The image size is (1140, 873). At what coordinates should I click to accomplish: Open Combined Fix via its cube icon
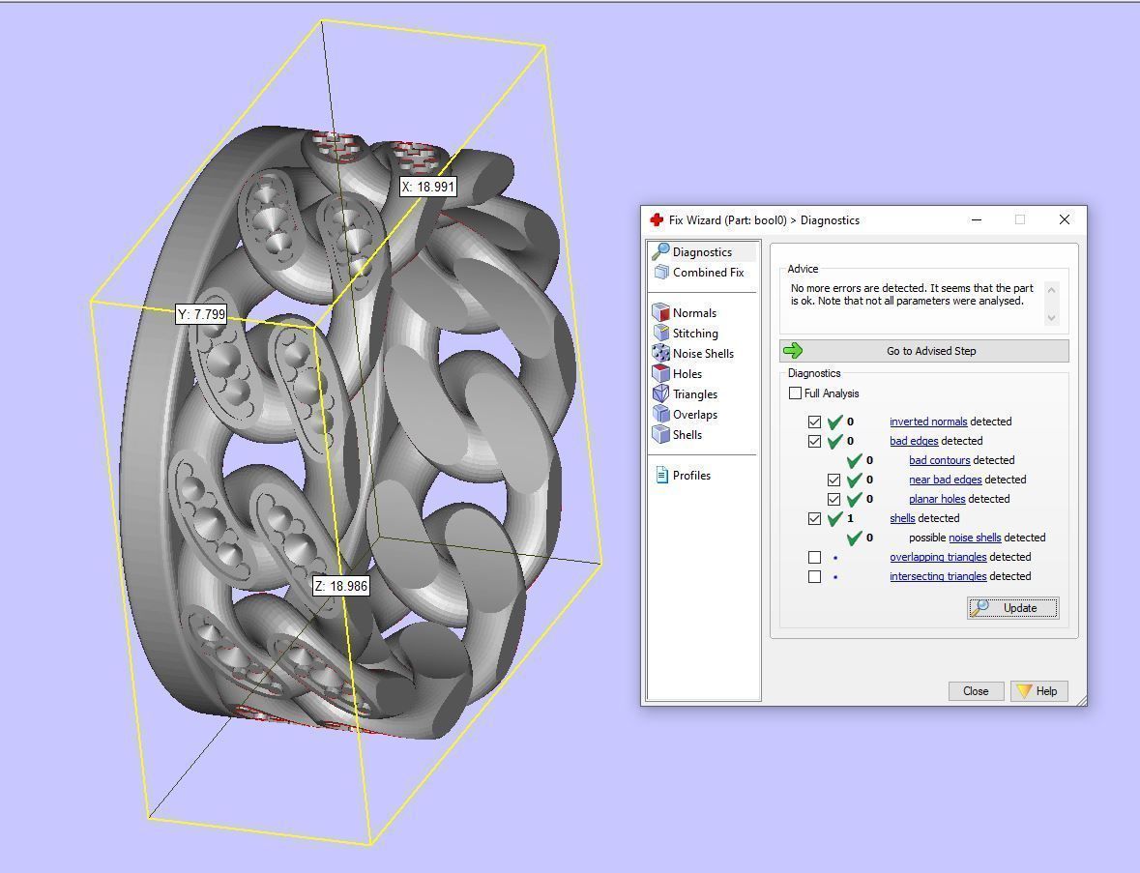[660, 272]
